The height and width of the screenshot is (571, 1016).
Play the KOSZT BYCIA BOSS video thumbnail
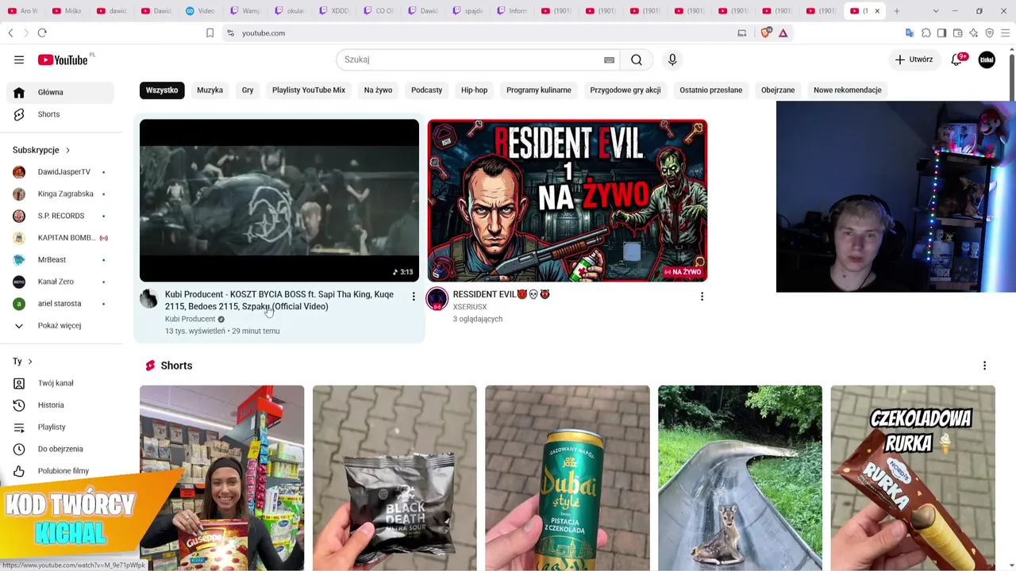click(279, 201)
